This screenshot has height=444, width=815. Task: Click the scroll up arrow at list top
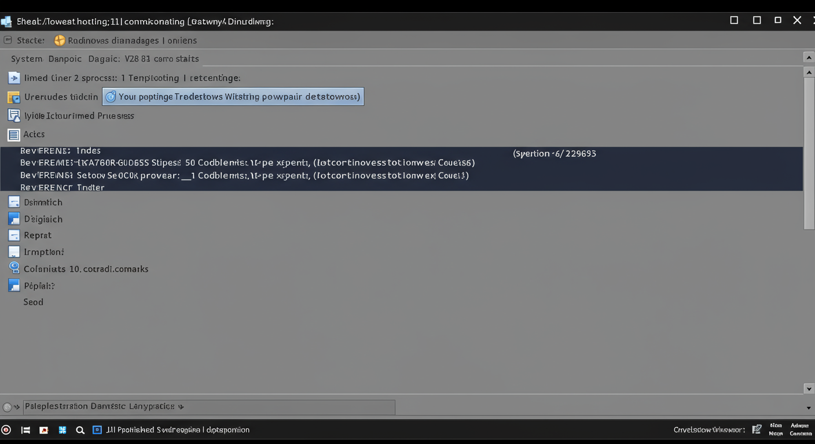[809, 72]
